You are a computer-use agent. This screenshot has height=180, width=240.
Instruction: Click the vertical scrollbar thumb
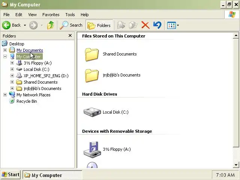(236, 93)
